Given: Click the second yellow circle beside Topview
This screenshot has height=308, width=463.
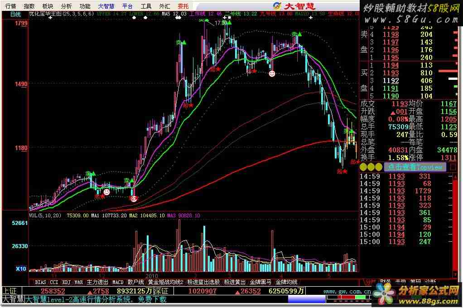Looking at the screenshot, I should (x=371, y=167).
